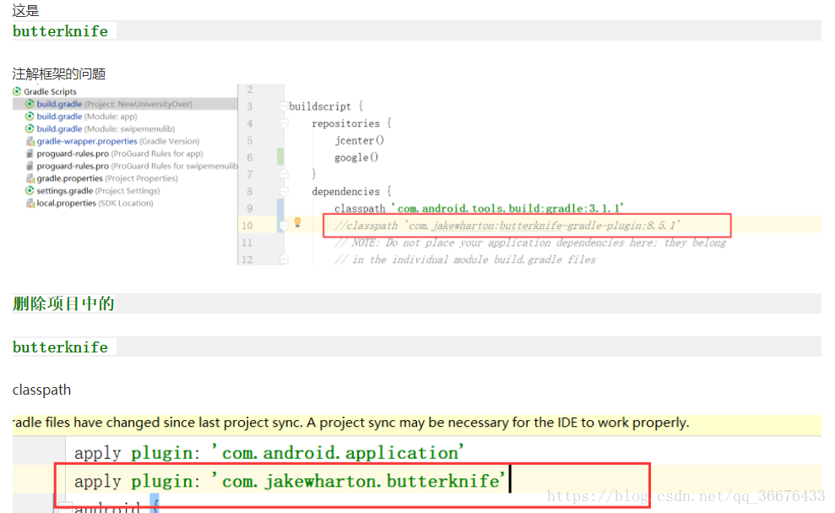Open proguard-rules.pro for swipemenulib

click(x=137, y=166)
